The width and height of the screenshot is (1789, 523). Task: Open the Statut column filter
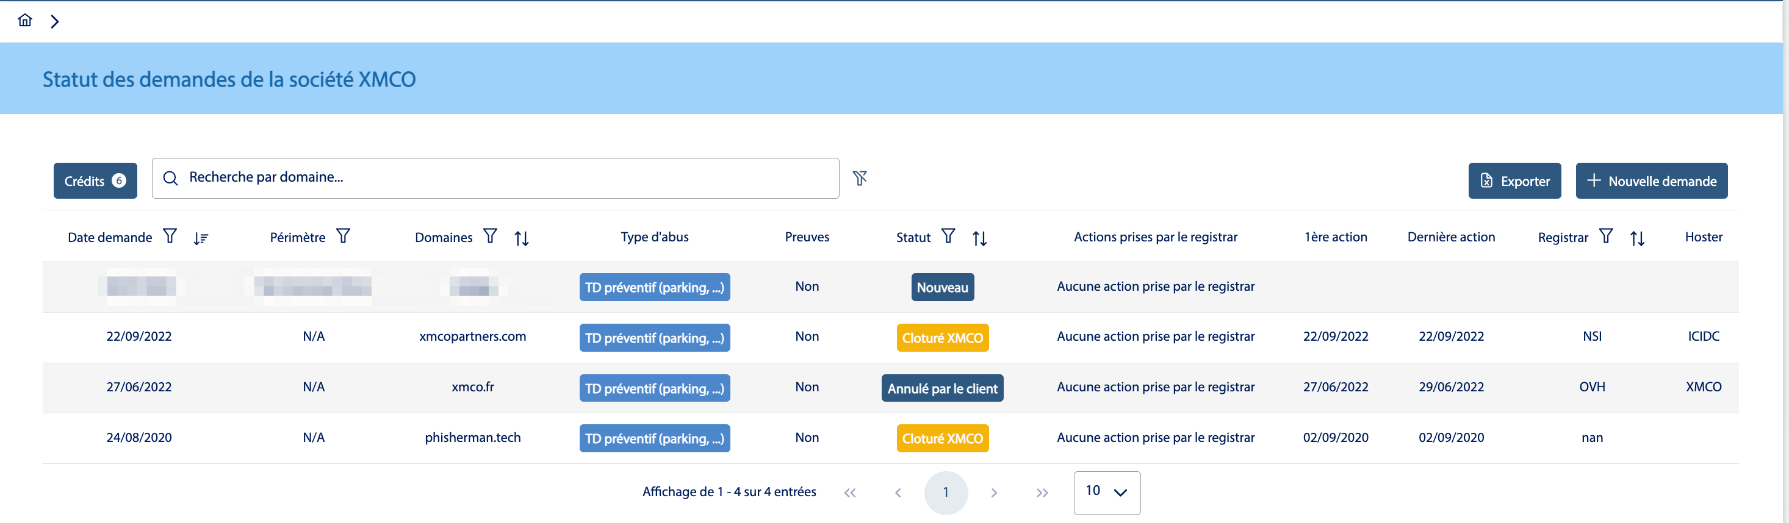(x=948, y=237)
